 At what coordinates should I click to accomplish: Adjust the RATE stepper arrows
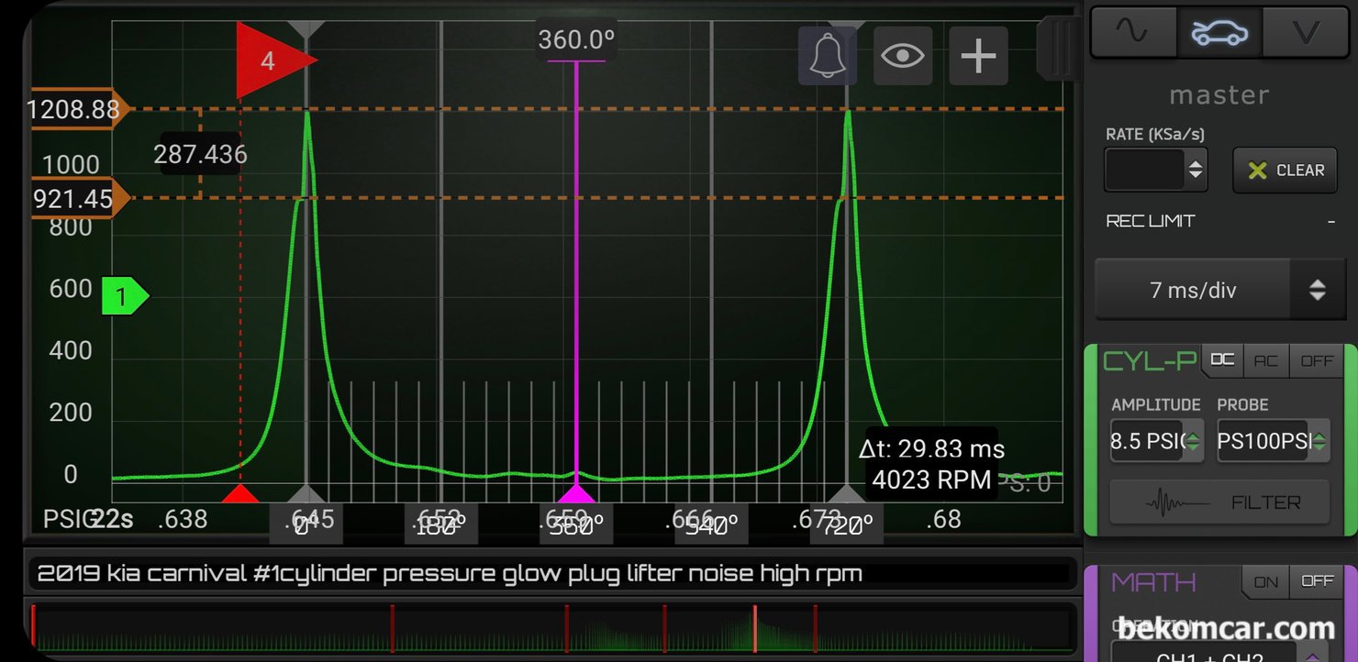1195,170
